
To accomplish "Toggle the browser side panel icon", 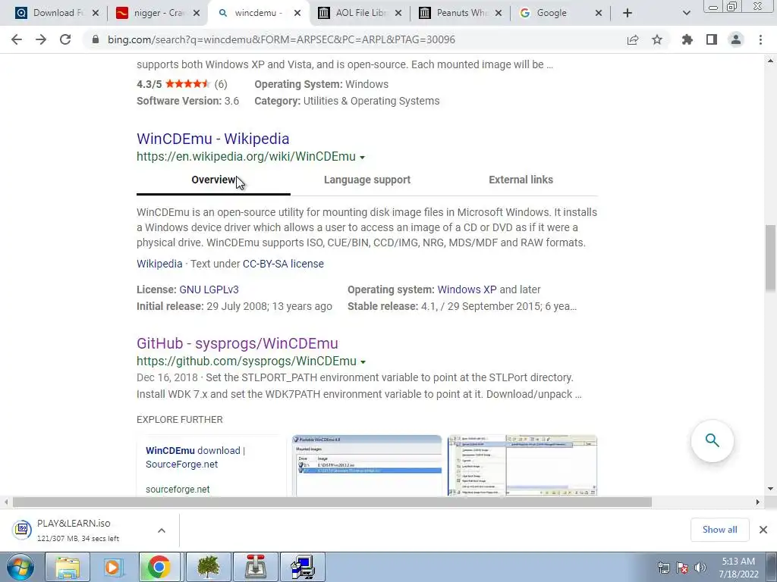I will click(x=712, y=39).
